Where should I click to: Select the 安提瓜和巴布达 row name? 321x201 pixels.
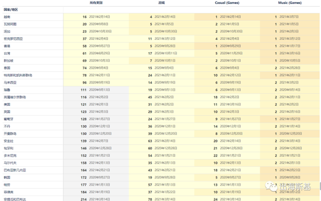click(x=15, y=199)
